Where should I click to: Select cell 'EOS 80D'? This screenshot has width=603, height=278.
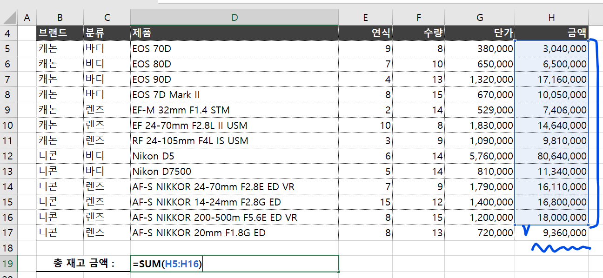234,64
